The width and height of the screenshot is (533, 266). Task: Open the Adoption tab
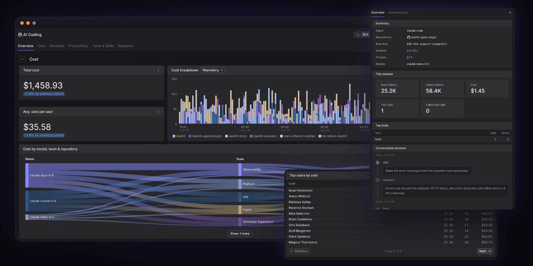(x=57, y=46)
